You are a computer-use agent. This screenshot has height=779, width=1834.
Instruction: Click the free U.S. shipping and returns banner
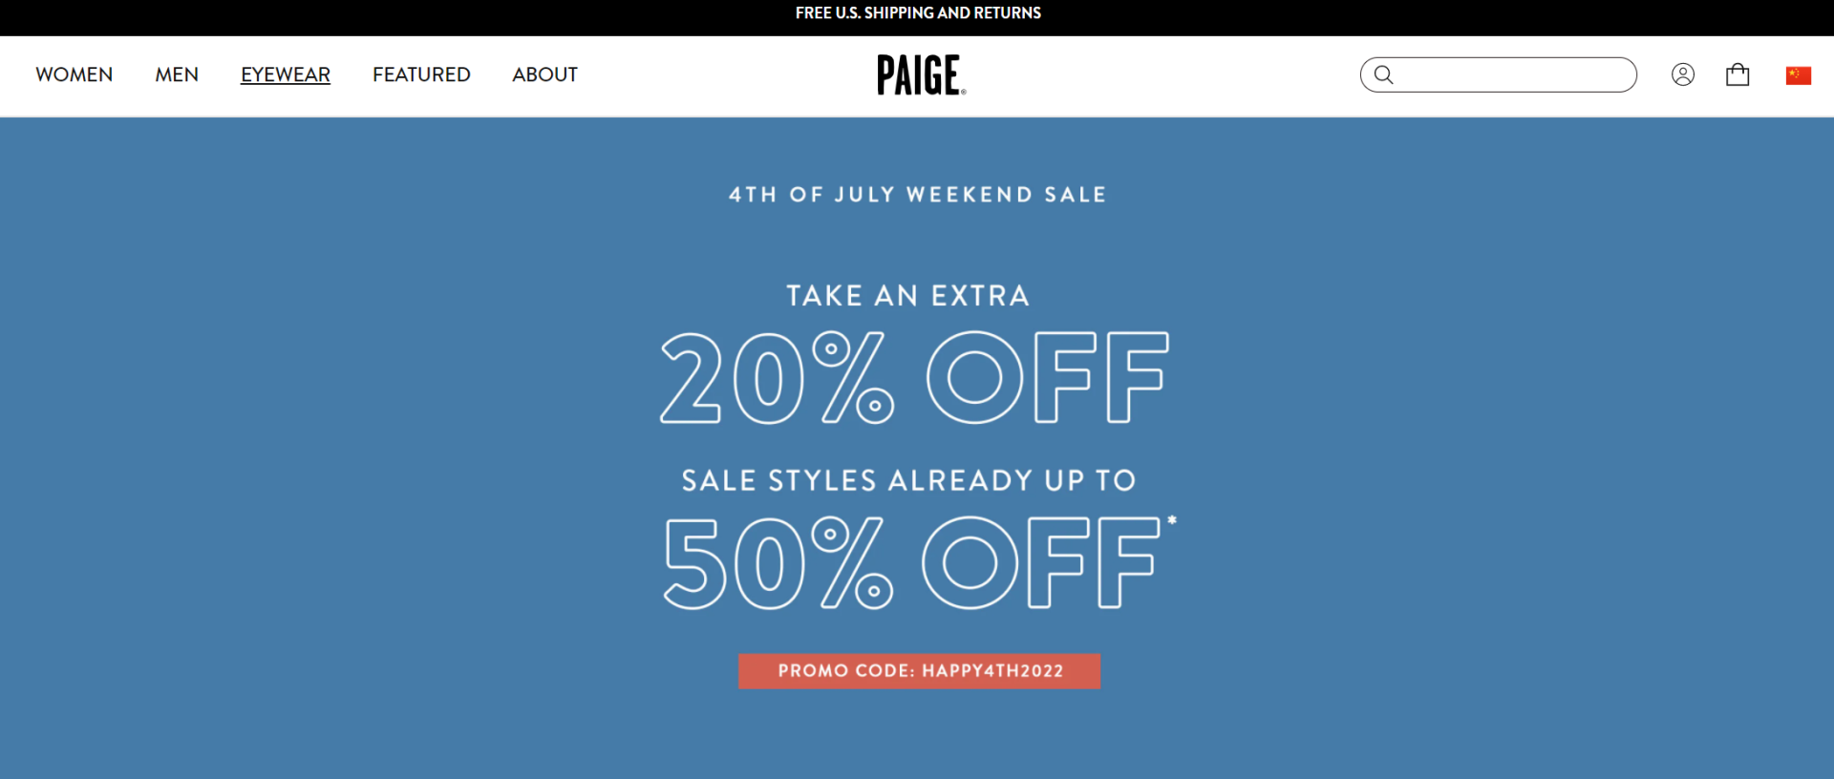(918, 13)
